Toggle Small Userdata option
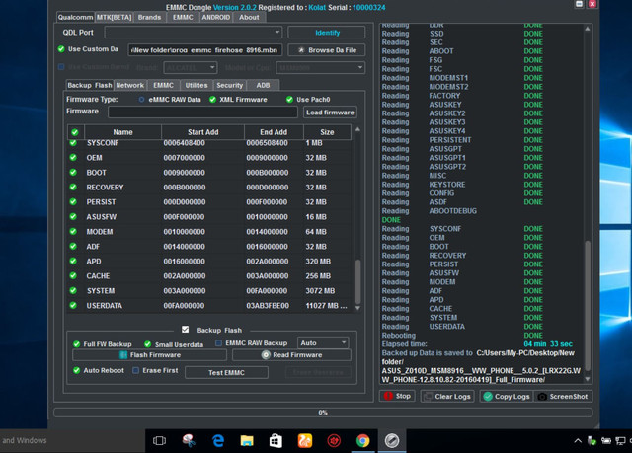This screenshot has height=453, width=632. (x=147, y=343)
